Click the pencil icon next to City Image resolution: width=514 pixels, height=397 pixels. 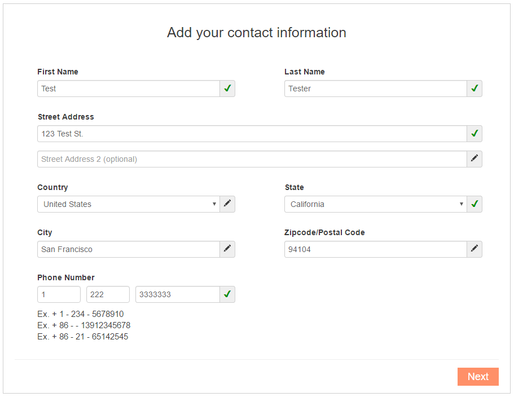point(227,249)
